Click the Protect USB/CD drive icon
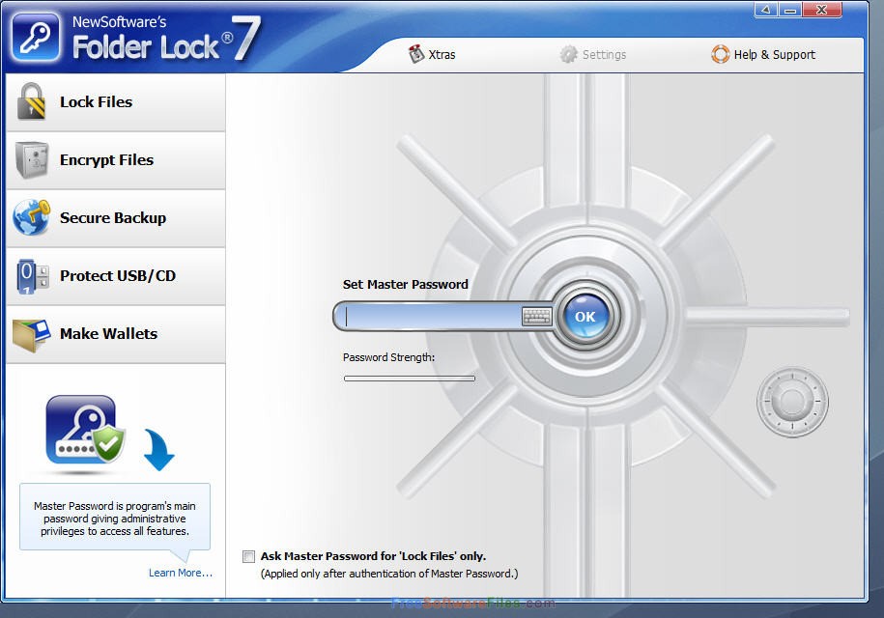The height and width of the screenshot is (618, 884). click(32, 276)
